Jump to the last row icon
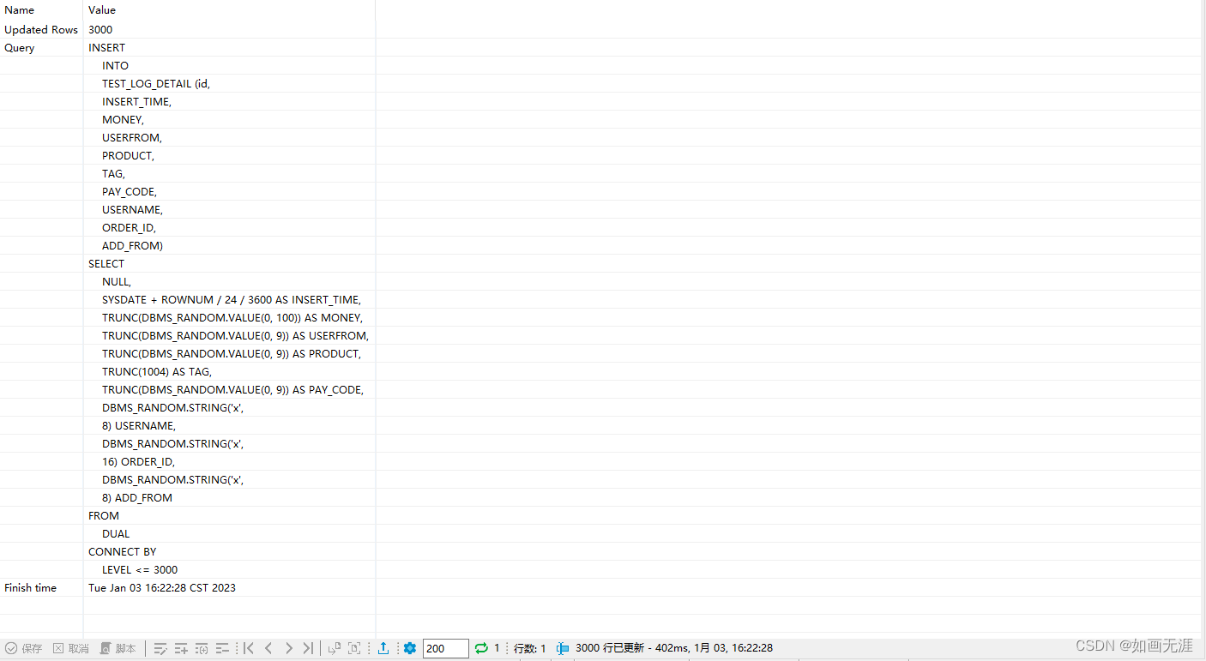Viewport: 1206px width, 661px height. (308, 648)
